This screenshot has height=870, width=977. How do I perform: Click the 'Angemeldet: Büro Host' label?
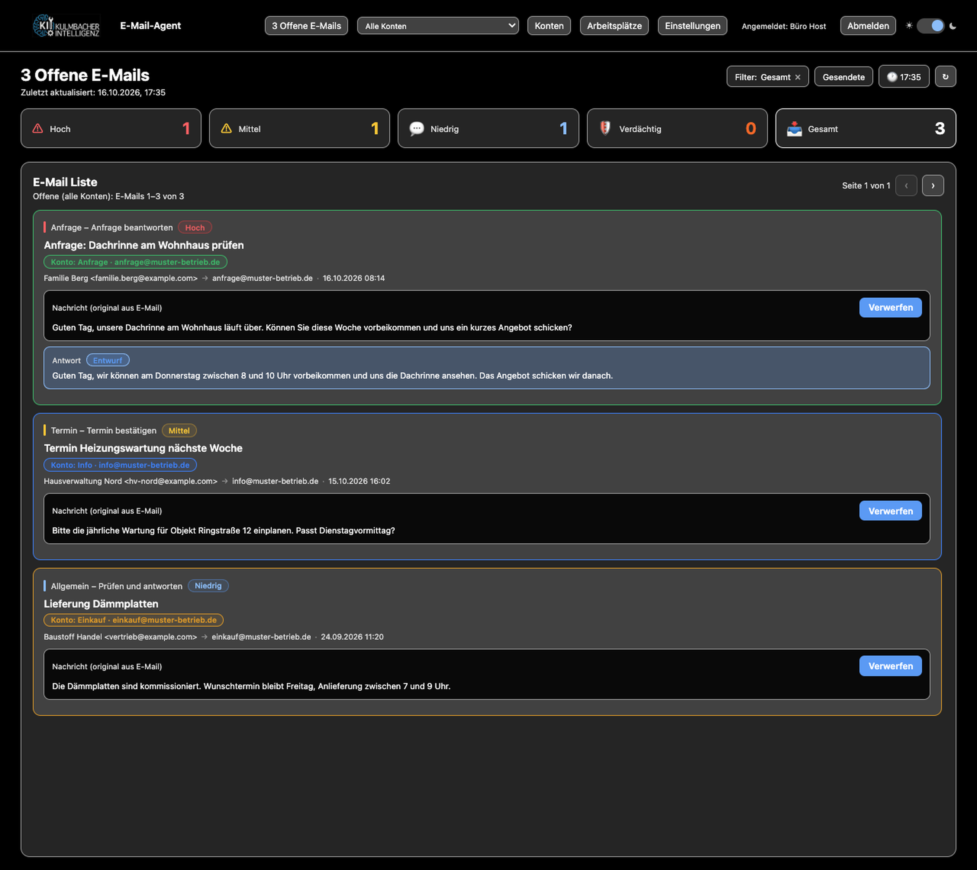pos(783,26)
